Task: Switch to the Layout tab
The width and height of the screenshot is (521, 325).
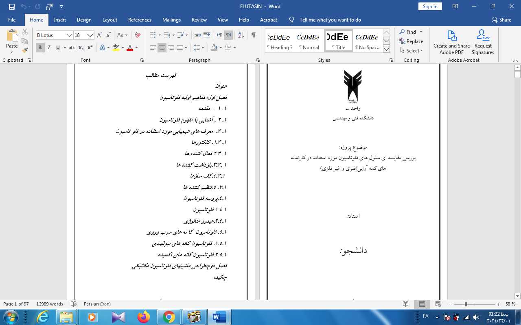Action: (109, 20)
